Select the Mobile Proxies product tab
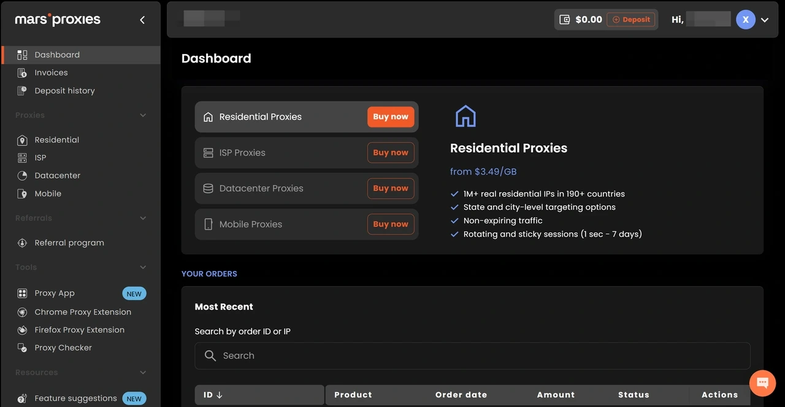 click(x=307, y=224)
